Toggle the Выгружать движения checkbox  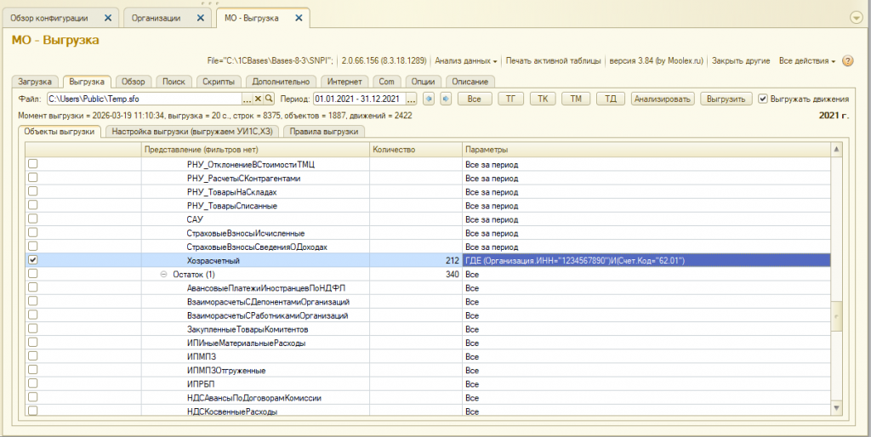763,99
